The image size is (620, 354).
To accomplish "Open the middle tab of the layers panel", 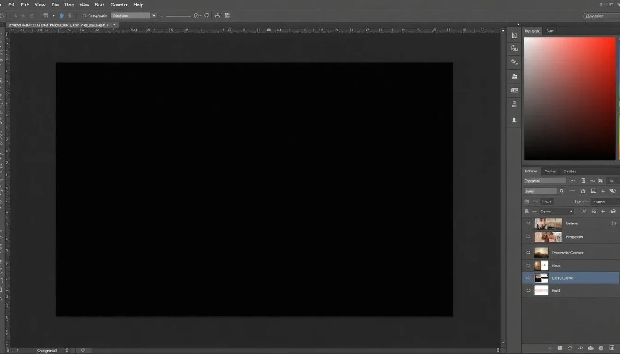I will pyautogui.click(x=550, y=171).
